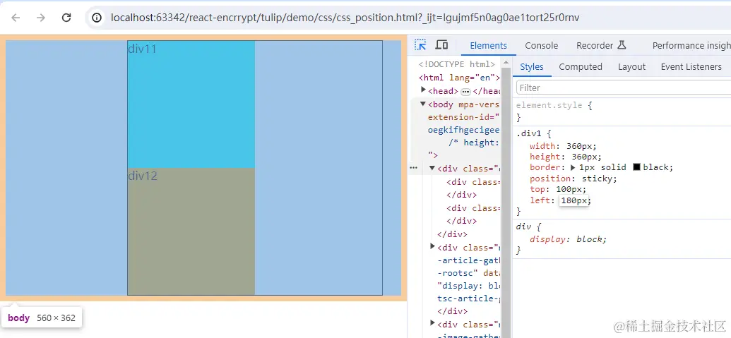Viewport: 731px width, 338px height.
Task: Select the element.style rule header
Action: [x=549, y=105]
